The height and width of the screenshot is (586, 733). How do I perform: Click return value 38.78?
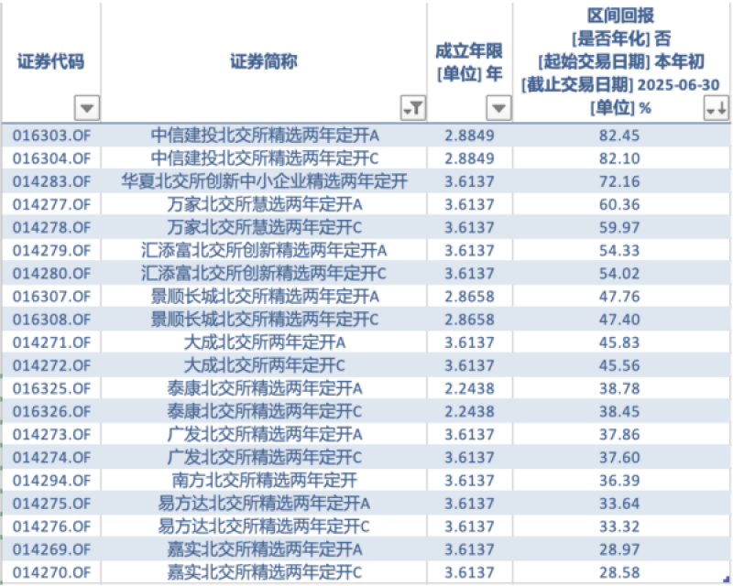point(619,388)
